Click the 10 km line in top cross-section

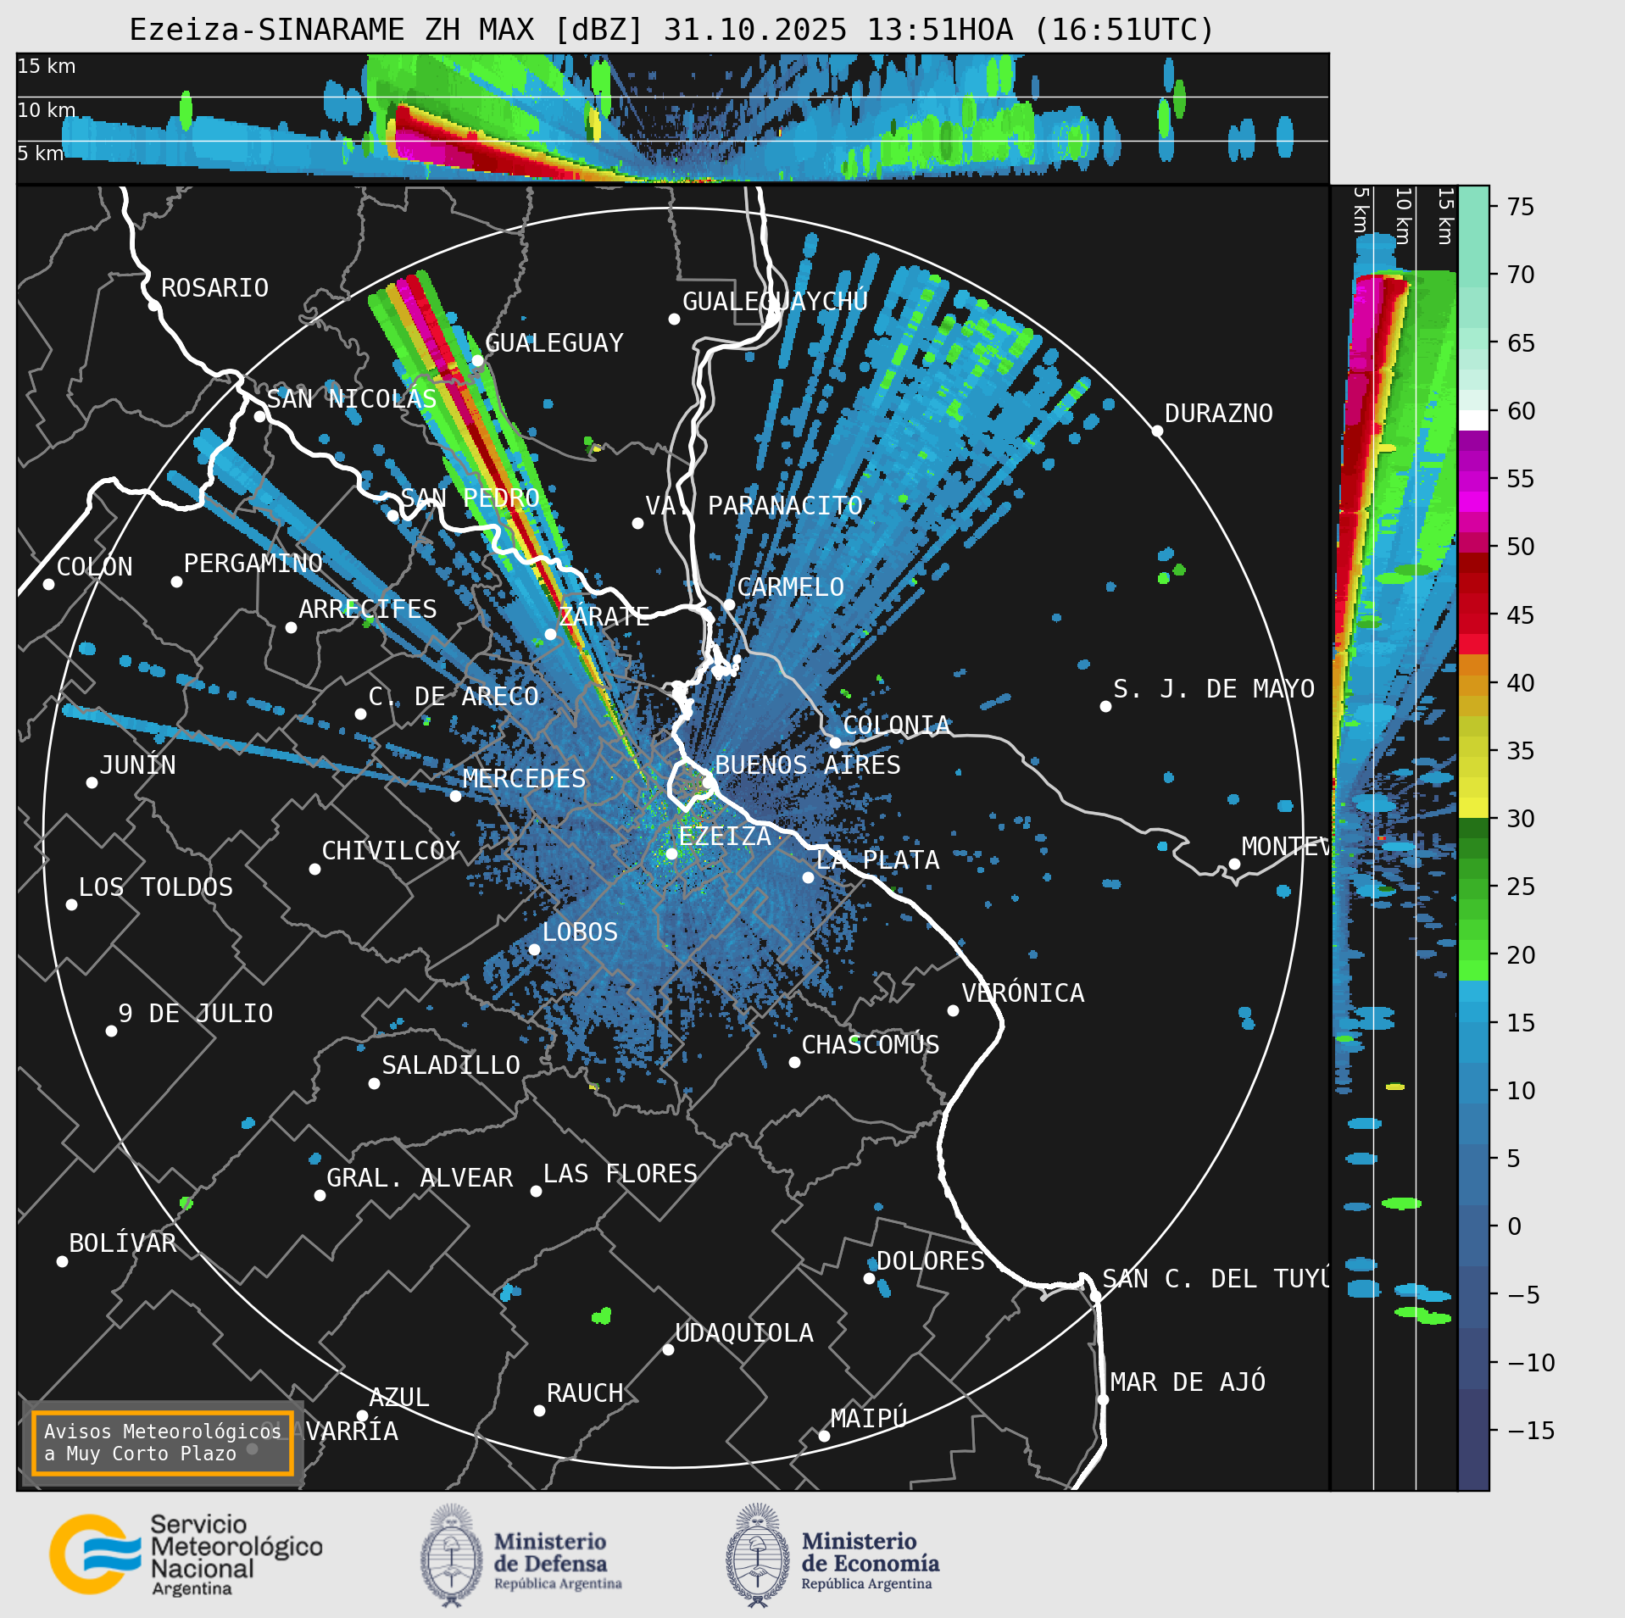(x=672, y=97)
